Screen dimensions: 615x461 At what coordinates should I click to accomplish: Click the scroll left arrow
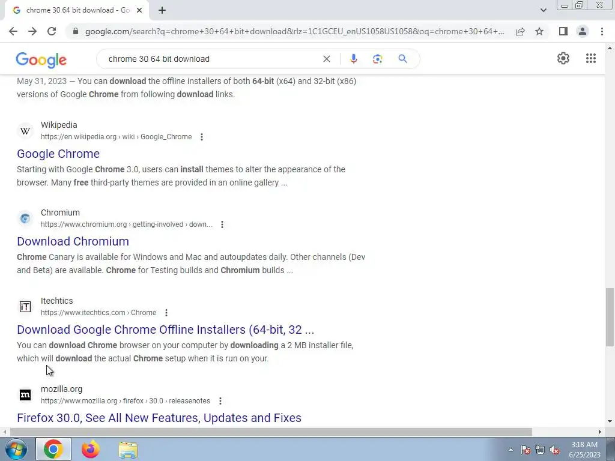coord(4,432)
